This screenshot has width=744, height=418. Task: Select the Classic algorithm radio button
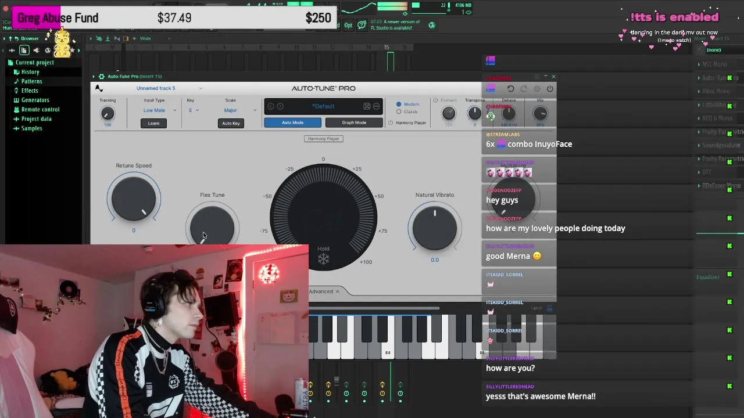point(399,111)
